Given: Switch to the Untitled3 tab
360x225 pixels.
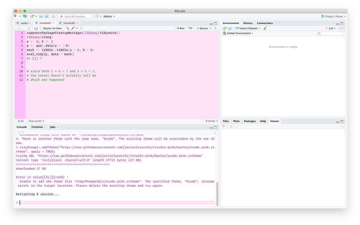Looking at the screenshot, I should tap(46, 23).
